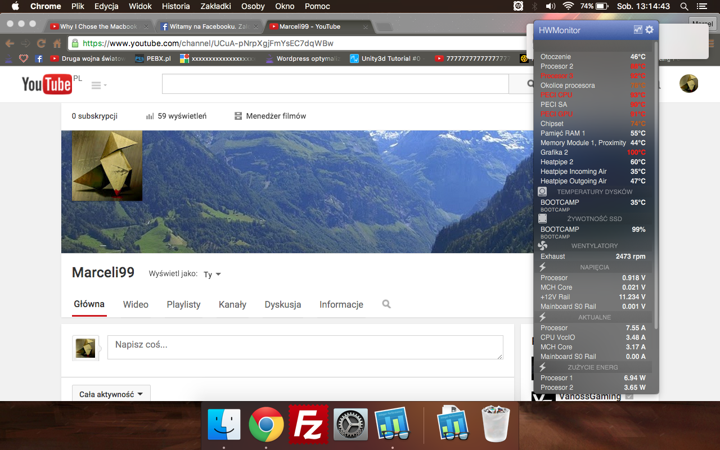Viewport: 720px width, 450px height.
Task: Open HWMonitor settings gear
Action: pos(650,30)
